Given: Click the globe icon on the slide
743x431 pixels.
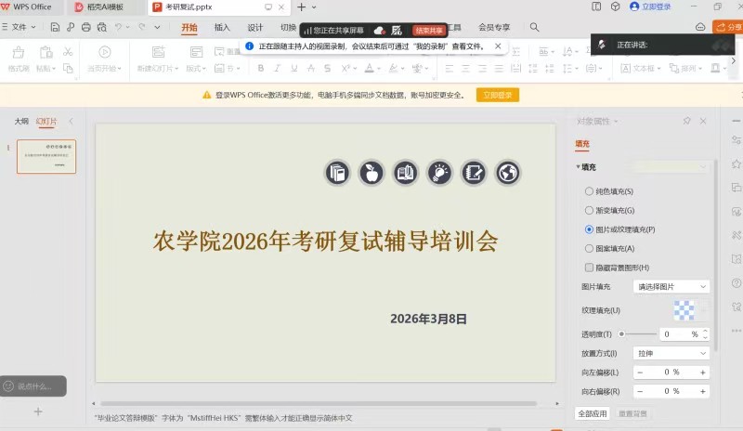Looking at the screenshot, I should click(x=506, y=172).
